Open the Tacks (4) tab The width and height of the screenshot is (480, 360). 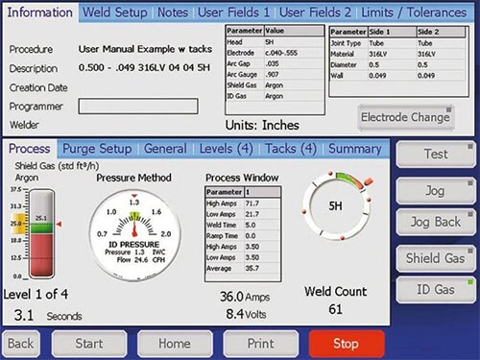(291, 149)
